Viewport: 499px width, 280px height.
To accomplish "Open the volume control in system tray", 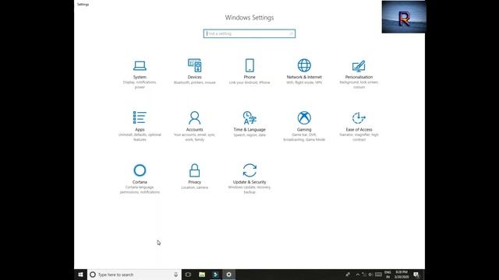I will [370, 275].
